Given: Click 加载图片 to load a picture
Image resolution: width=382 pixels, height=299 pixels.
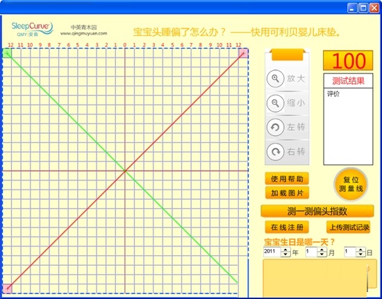Looking at the screenshot, I should [287, 193].
